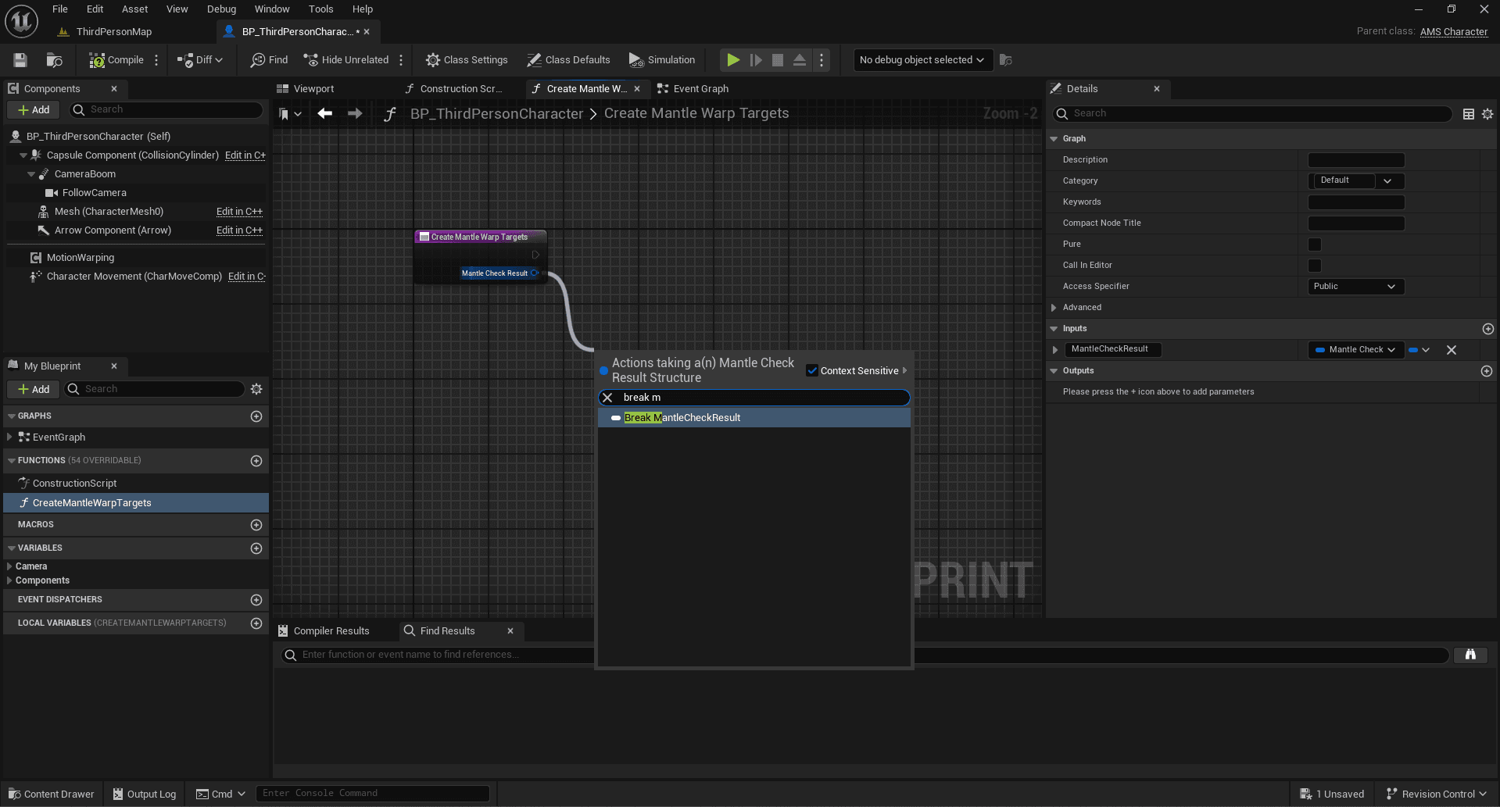Image resolution: width=1500 pixels, height=807 pixels.
Task: Uncheck Context Sensitive option
Action: 812,371
